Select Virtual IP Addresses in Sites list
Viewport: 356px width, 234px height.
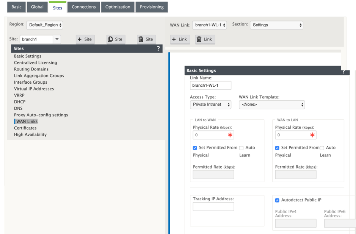(34, 89)
